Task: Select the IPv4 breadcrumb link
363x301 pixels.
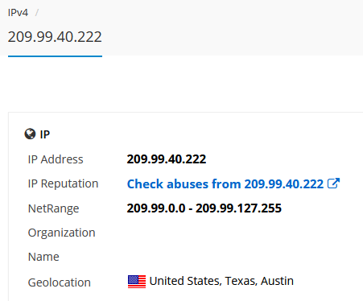Action: pyautogui.click(x=18, y=13)
